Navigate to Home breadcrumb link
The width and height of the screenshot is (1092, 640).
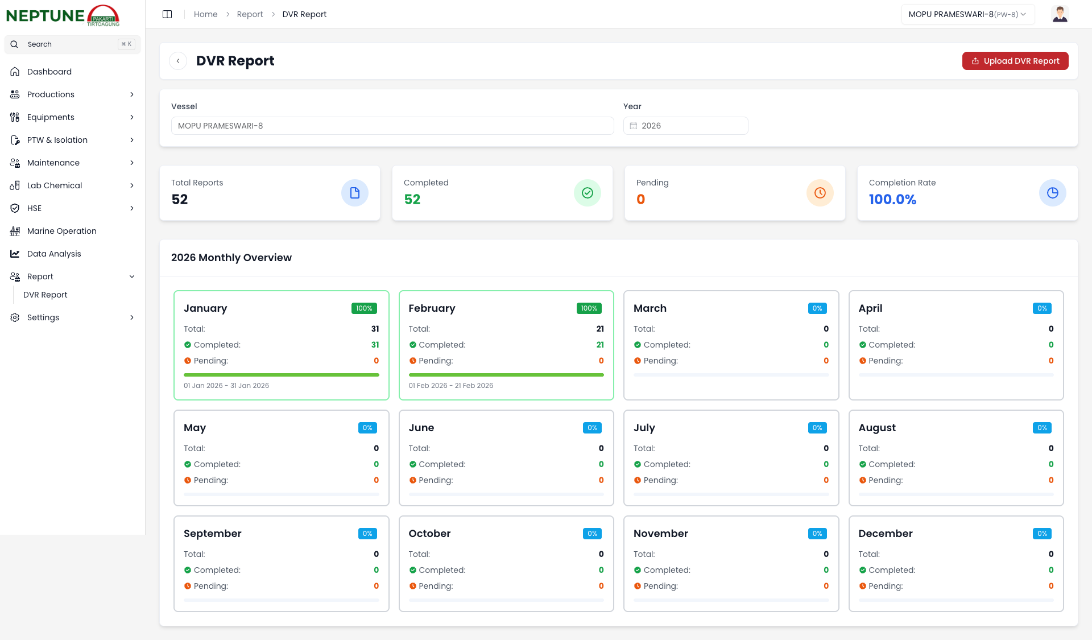coord(205,14)
